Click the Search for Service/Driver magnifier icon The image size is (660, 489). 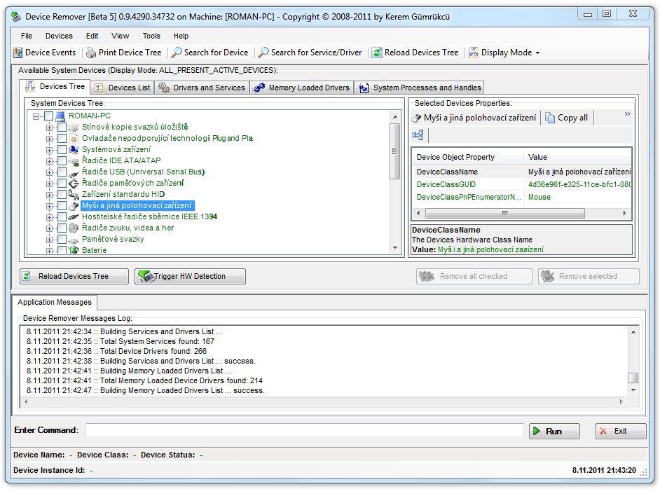click(x=263, y=53)
